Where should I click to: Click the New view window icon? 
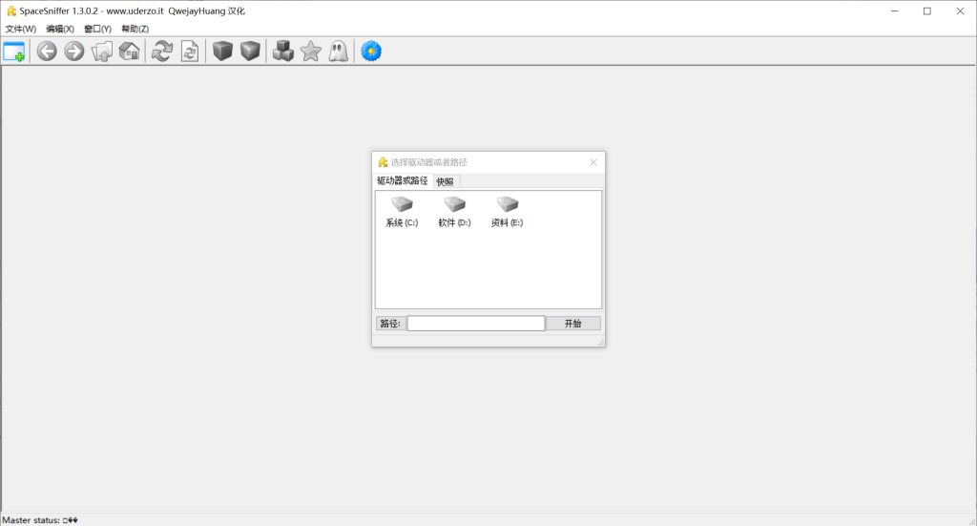tap(14, 52)
